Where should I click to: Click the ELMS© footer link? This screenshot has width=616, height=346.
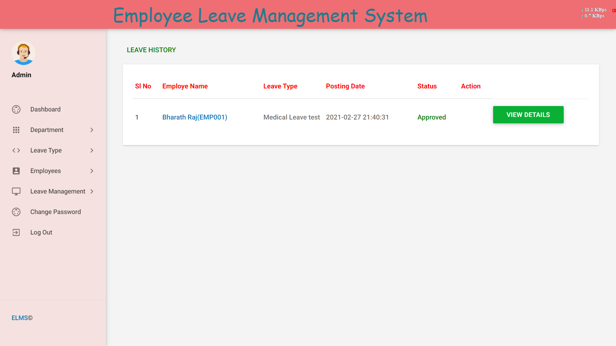click(x=22, y=317)
